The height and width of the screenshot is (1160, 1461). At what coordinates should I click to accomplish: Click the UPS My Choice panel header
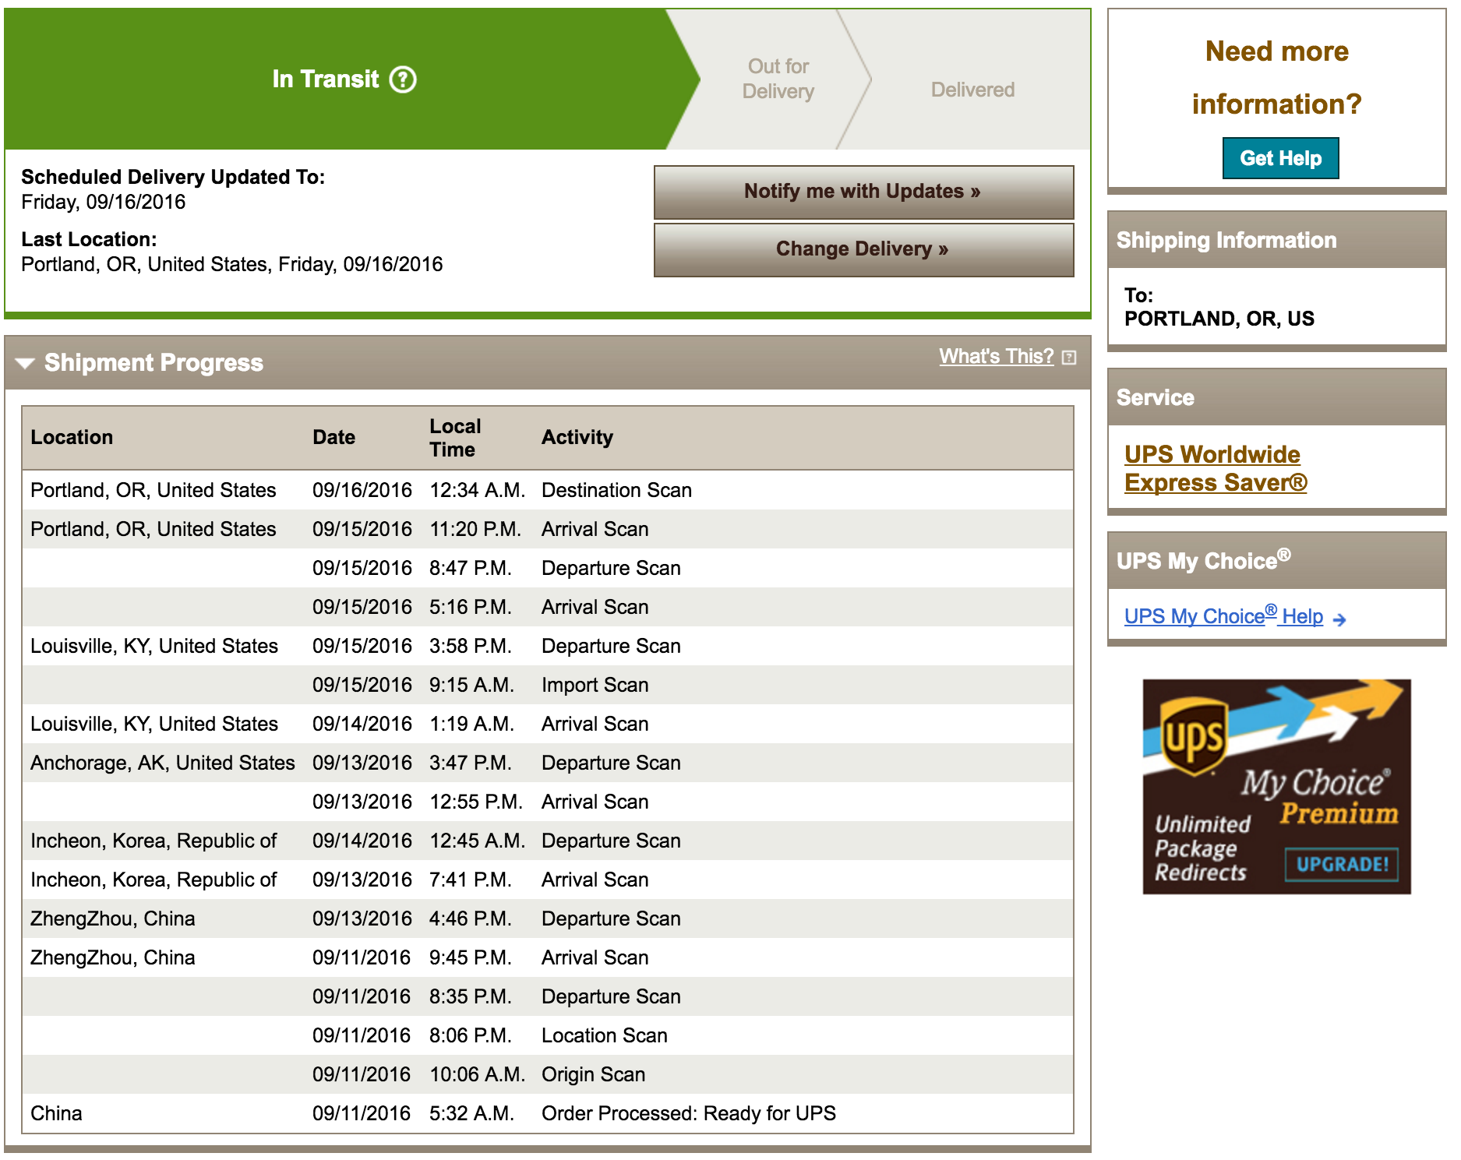click(1276, 560)
